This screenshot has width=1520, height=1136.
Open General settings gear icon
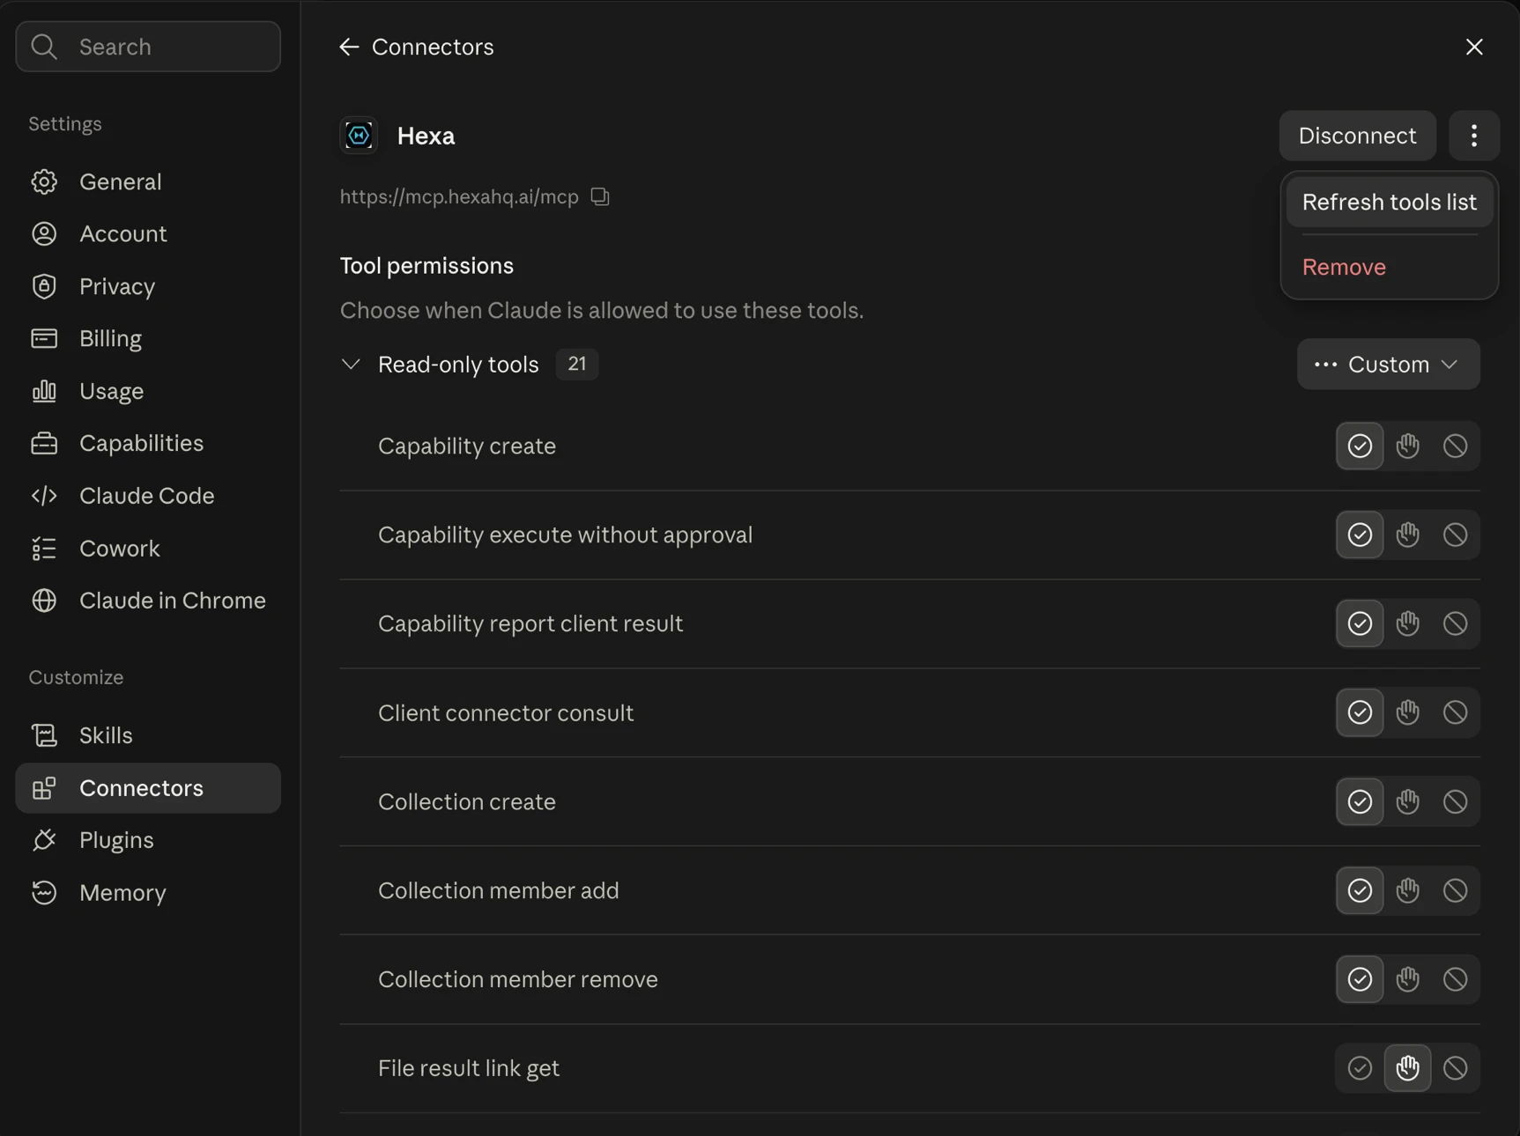pos(44,181)
